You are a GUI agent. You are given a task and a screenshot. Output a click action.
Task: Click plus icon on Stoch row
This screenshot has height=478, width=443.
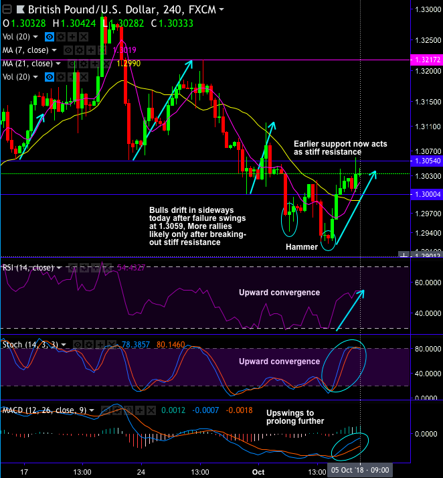100,345
